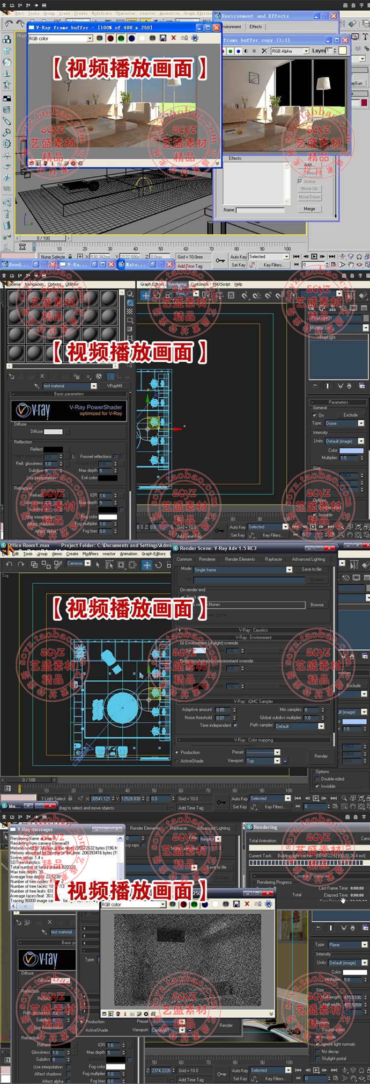
Task: Click the save icon in the noisy render frame buffer
Action: pyautogui.click(x=236, y=904)
